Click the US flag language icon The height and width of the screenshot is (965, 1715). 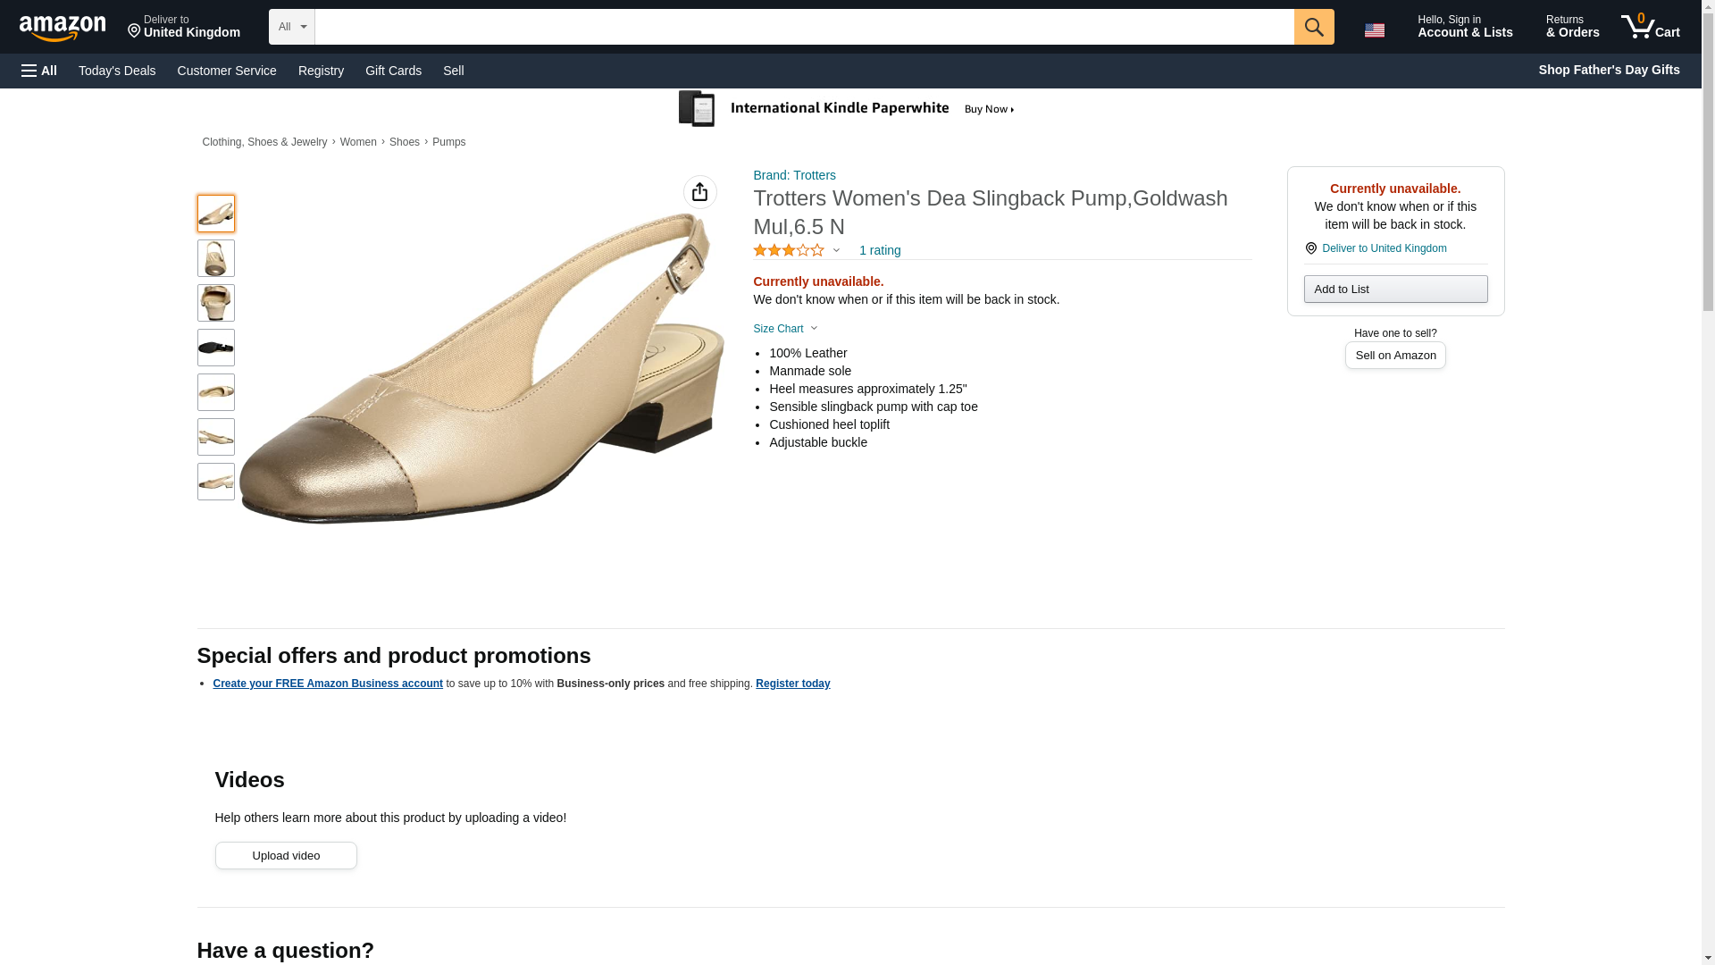coord(1374,30)
